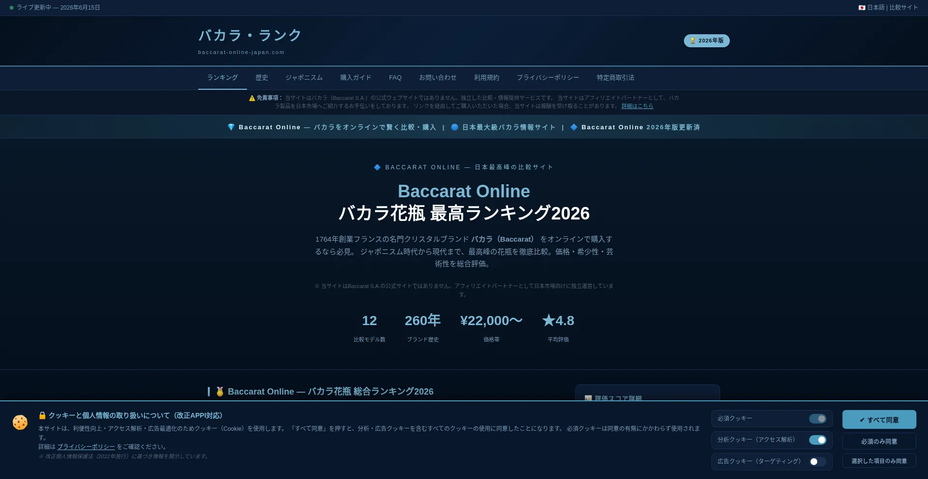Go to the 歴史 navigation tab
This screenshot has width=928, height=479.
(261, 78)
